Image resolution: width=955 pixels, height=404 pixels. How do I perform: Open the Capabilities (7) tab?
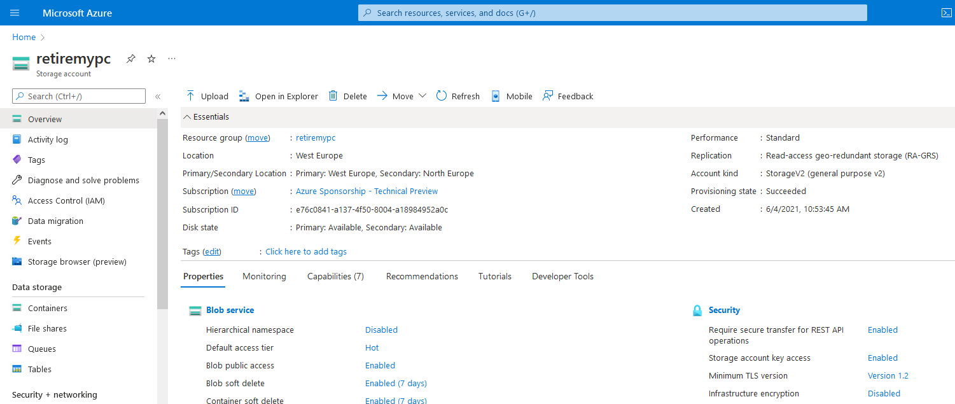(x=335, y=276)
